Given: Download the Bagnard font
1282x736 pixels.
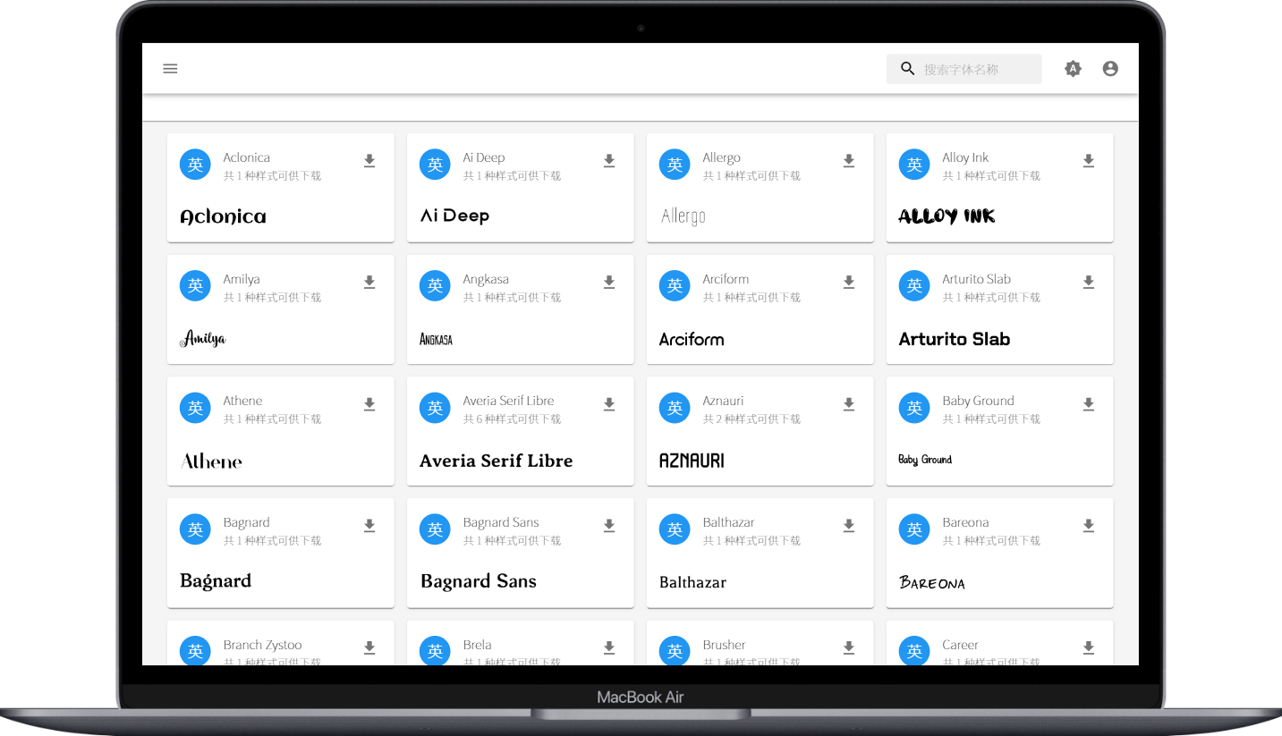Looking at the screenshot, I should 369,526.
